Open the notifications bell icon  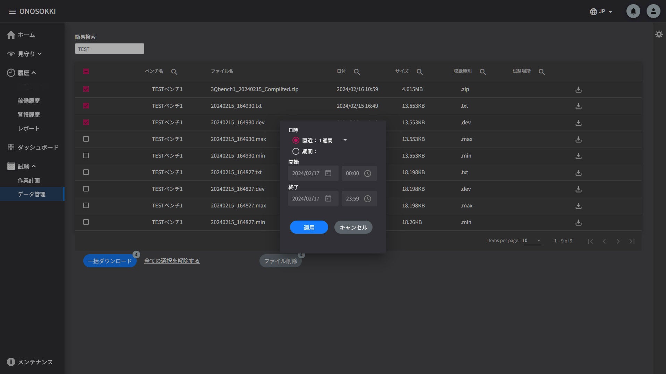tap(633, 11)
